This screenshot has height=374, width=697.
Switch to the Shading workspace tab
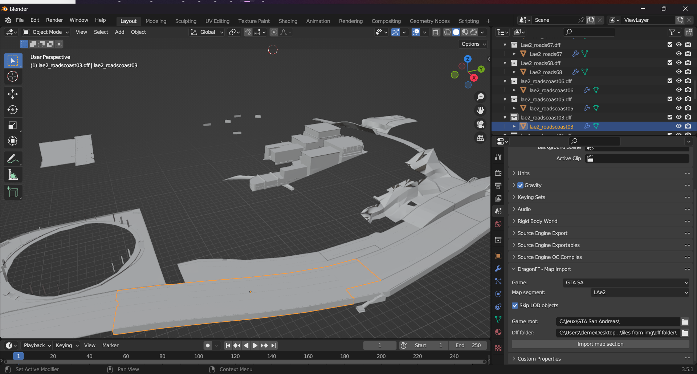click(288, 21)
